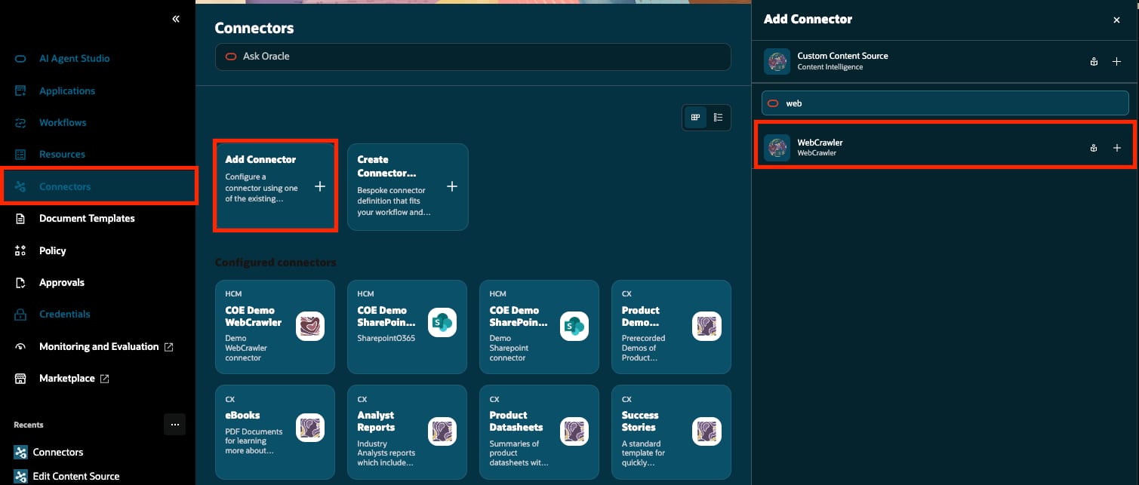Click the Create Connector card
This screenshot has width=1139, height=485.
coord(408,186)
